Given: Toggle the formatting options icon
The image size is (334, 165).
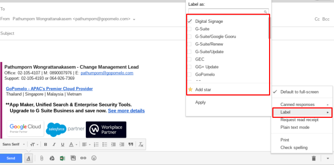Looking at the screenshot, I should pyautogui.click(x=28, y=158).
